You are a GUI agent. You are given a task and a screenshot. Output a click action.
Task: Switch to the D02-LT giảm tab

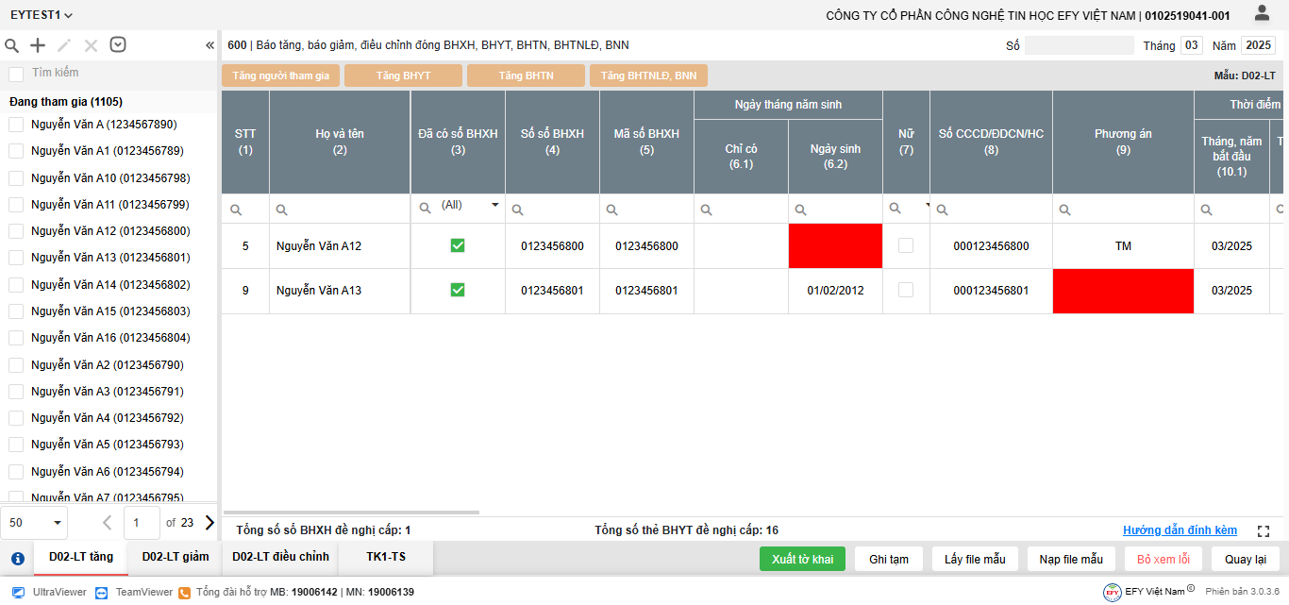175,557
